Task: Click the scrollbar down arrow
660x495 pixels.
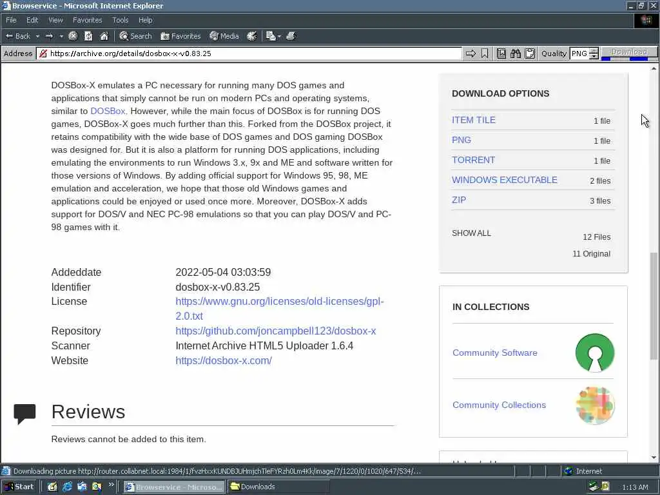Action: coord(654,458)
